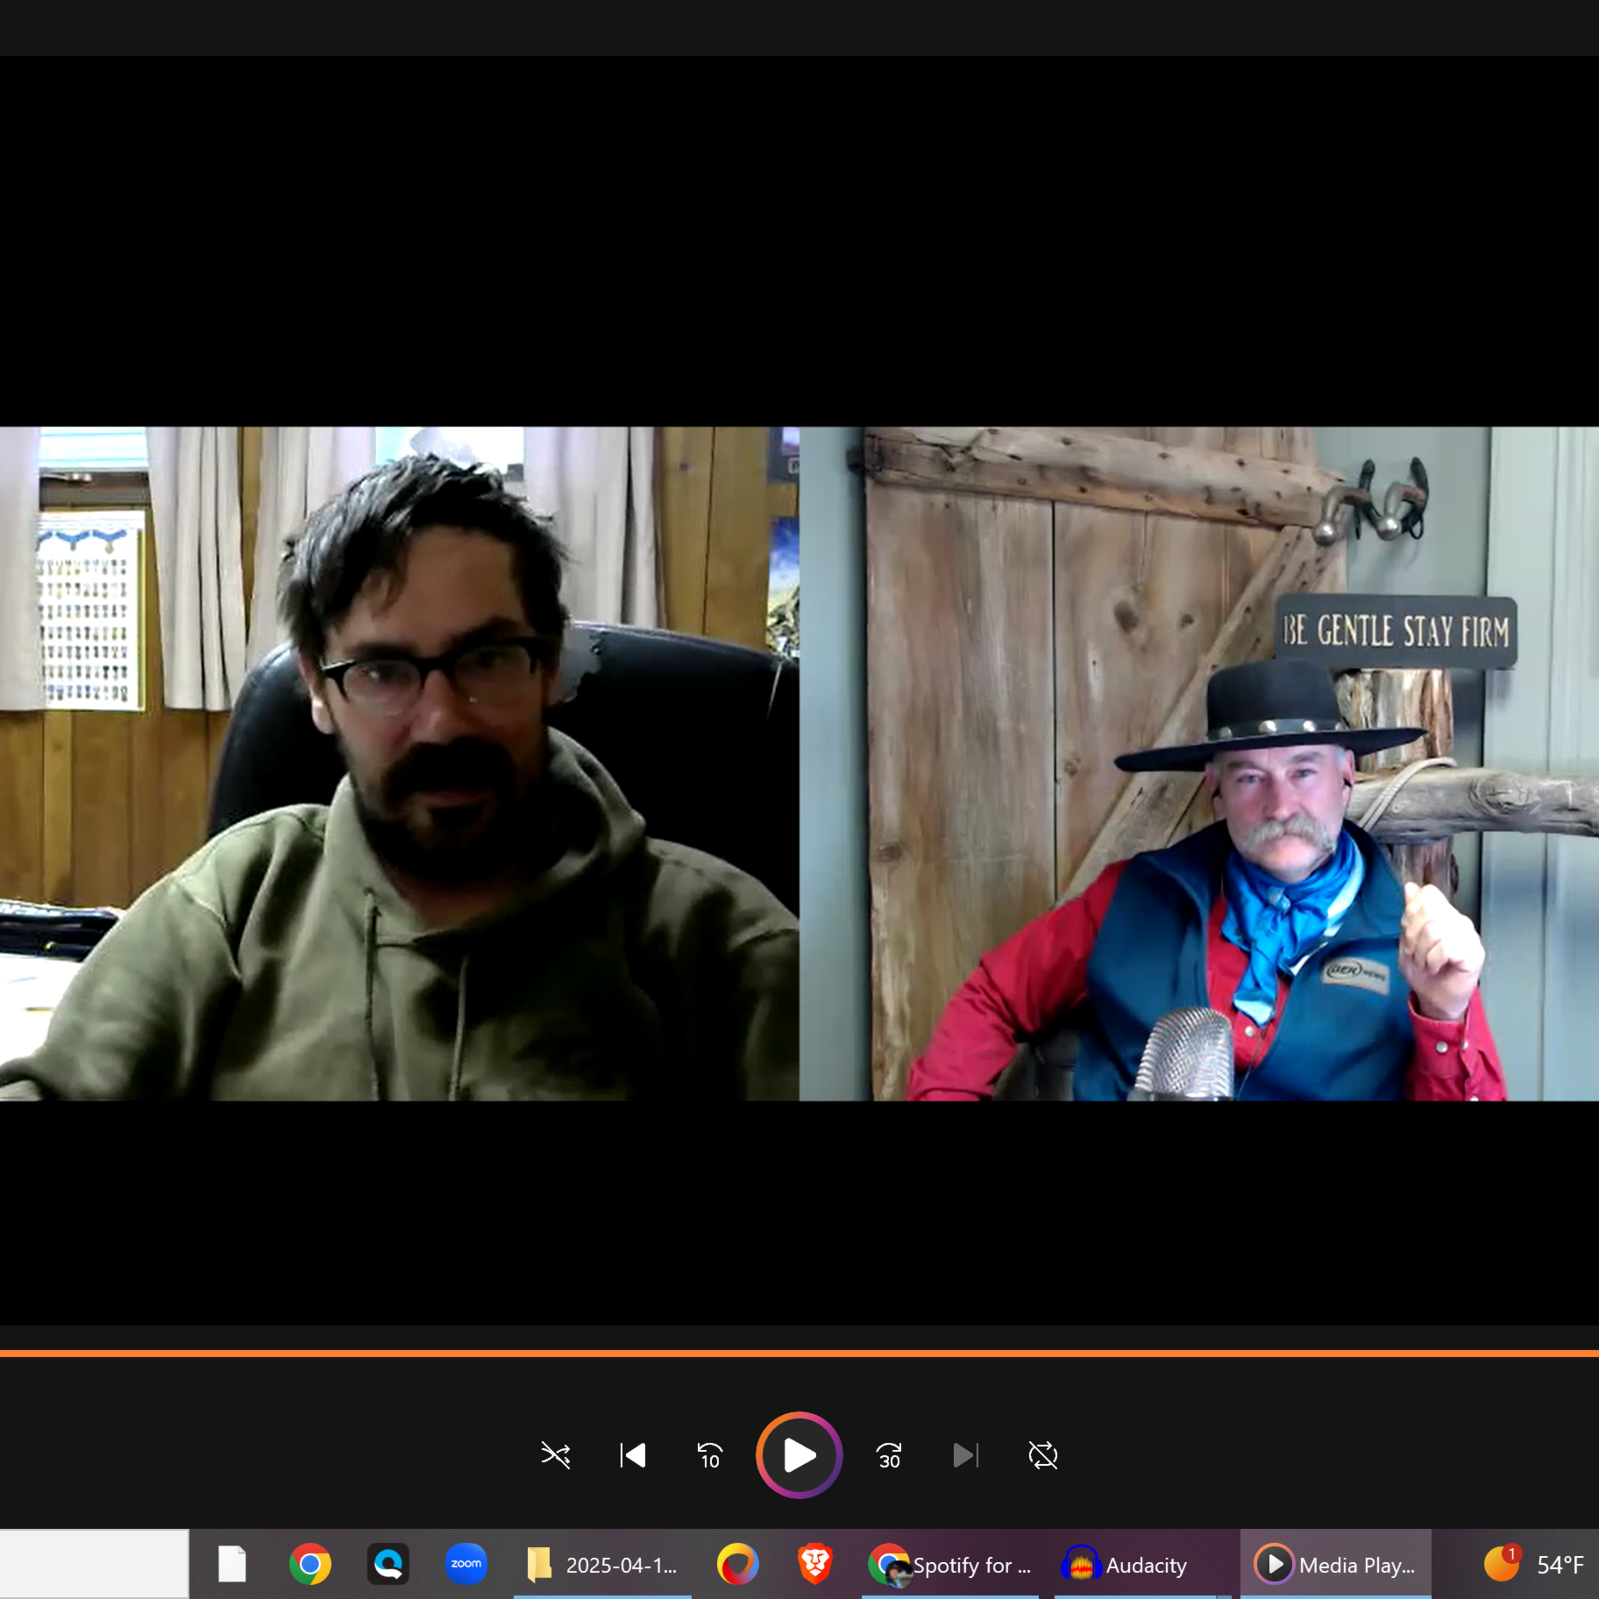The height and width of the screenshot is (1599, 1599).
Task: Toggle shuffle mode off/on
Action: (555, 1455)
